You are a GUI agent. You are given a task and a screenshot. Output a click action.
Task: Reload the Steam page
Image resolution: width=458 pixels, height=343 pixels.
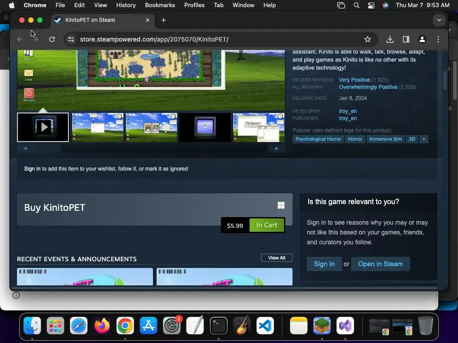52,39
